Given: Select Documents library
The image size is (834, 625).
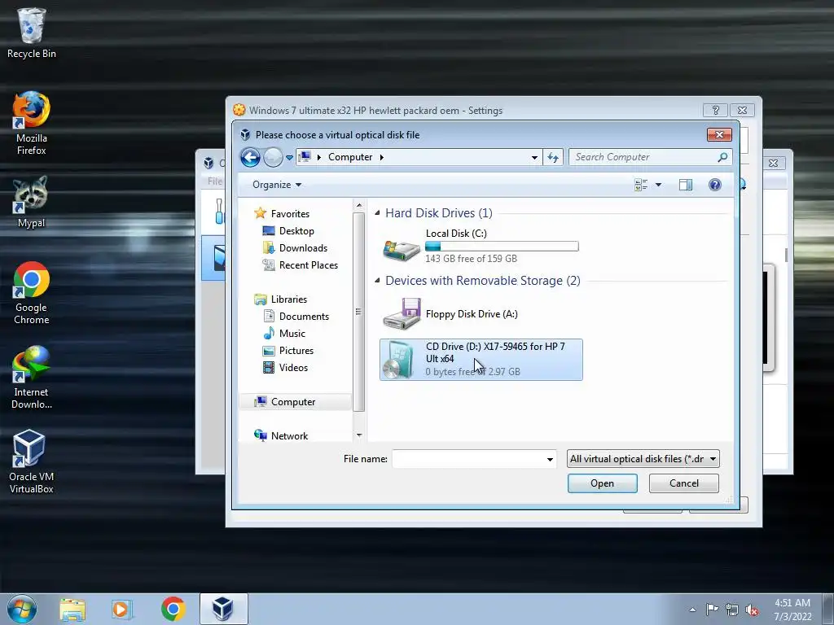Looking at the screenshot, I should [296, 317].
